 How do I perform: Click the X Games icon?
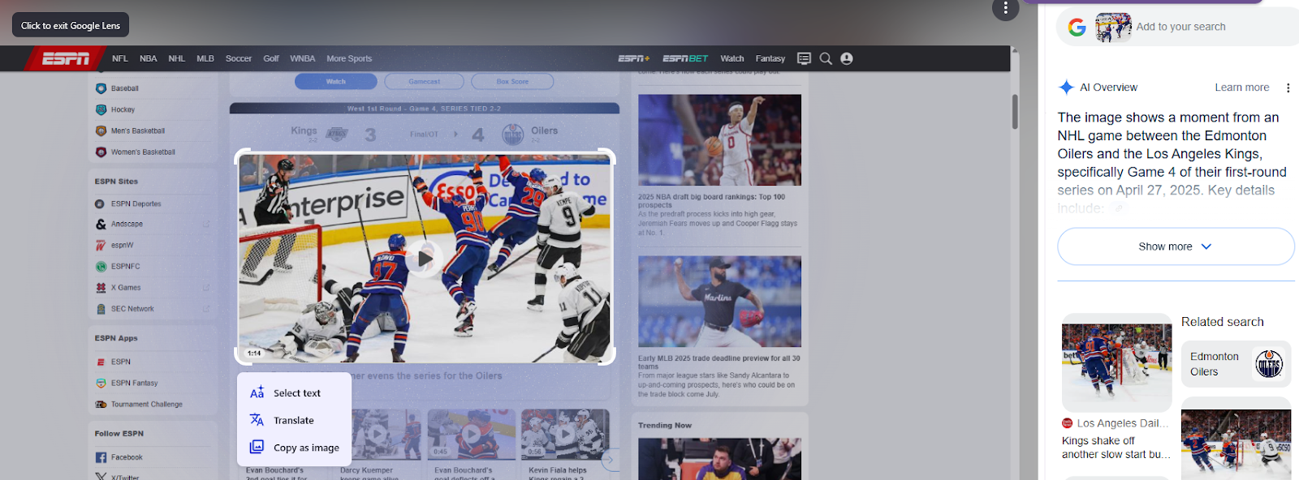click(x=101, y=287)
